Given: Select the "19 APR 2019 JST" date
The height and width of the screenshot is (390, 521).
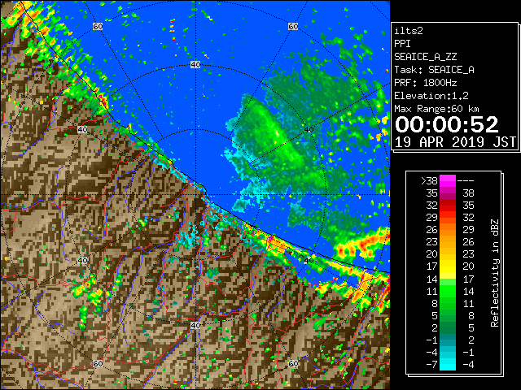Looking at the screenshot, I should click(x=455, y=142).
